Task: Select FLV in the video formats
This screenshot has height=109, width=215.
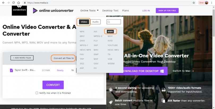Action: pyautogui.click(x=96, y=41)
